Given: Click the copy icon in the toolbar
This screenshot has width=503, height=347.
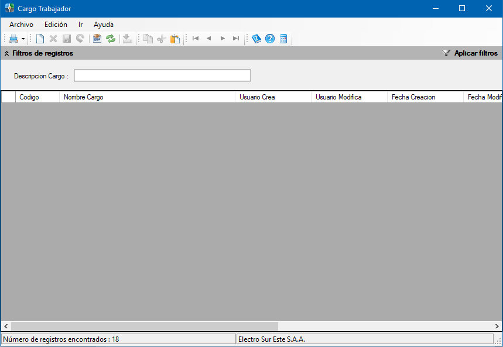Looking at the screenshot, I should 148,39.
